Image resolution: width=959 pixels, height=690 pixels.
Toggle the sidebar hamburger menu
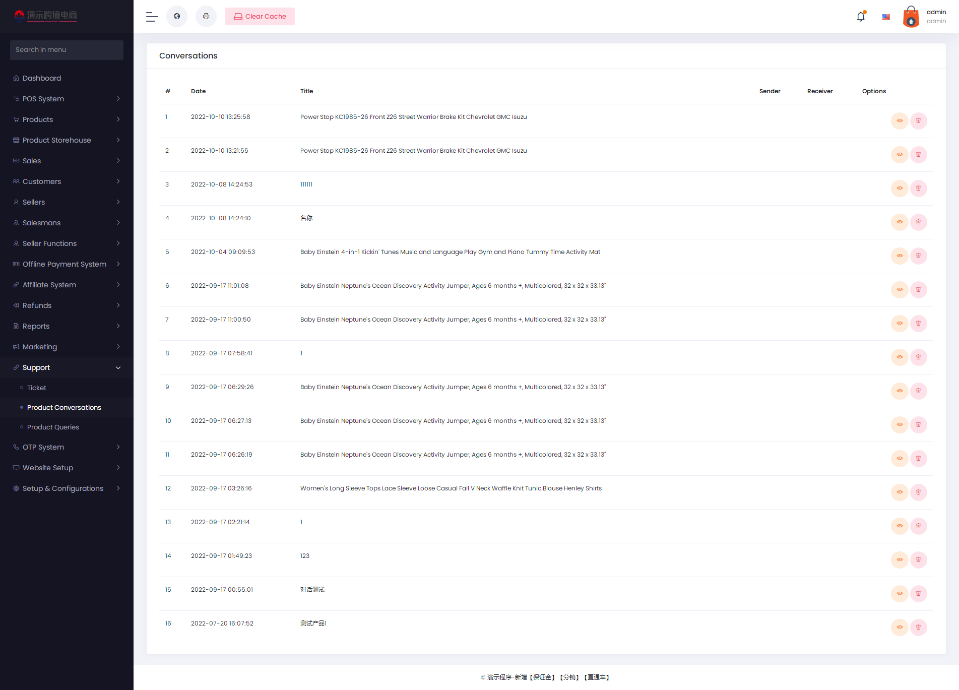(x=152, y=17)
